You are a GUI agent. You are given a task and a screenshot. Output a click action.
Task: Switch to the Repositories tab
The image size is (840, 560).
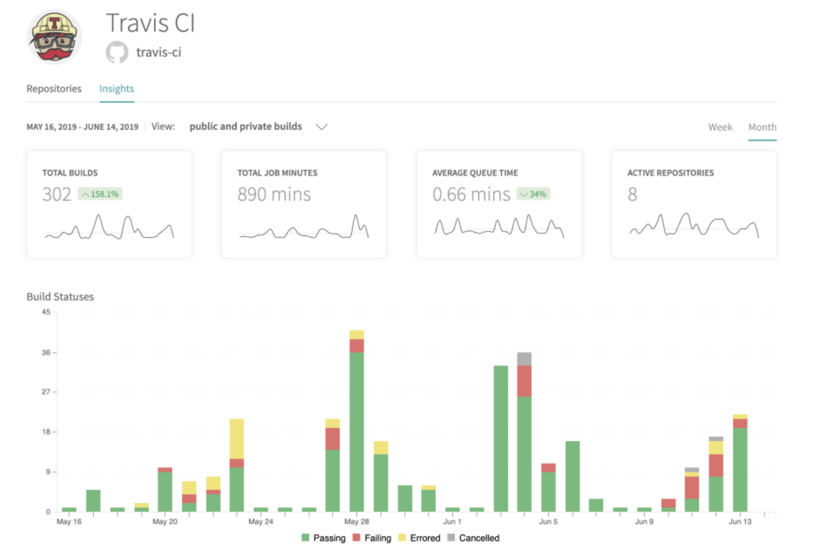pos(54,89)
